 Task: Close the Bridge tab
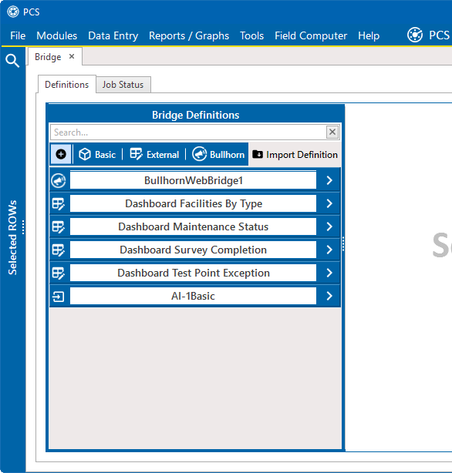coord(72,56)
